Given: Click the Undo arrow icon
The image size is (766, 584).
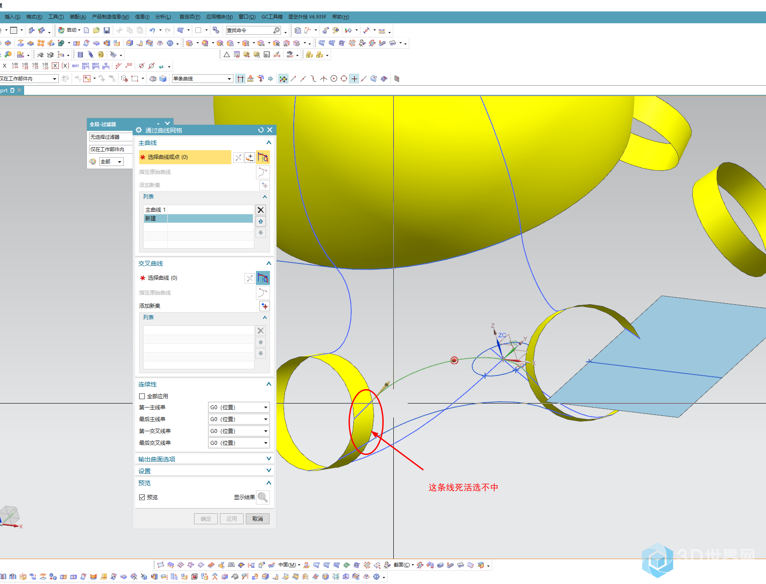Looking at the screenshot, I should click(152, 30).
